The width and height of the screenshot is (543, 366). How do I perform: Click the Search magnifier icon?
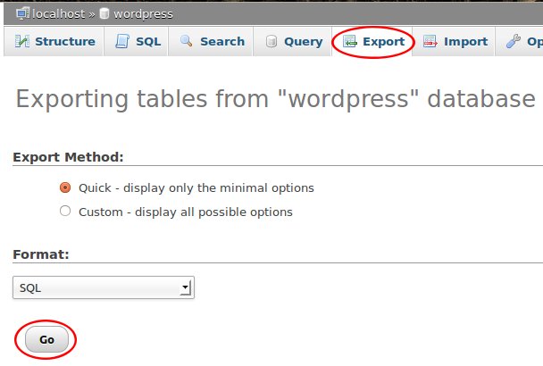click(187, 41)
